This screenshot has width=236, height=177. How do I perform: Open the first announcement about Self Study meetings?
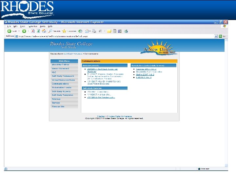[x=102, y=70]
